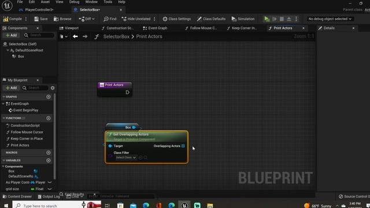Click the Stop playback button
Image resolution: width=370 pixels, height=208 pixels.
click(282, 19)
